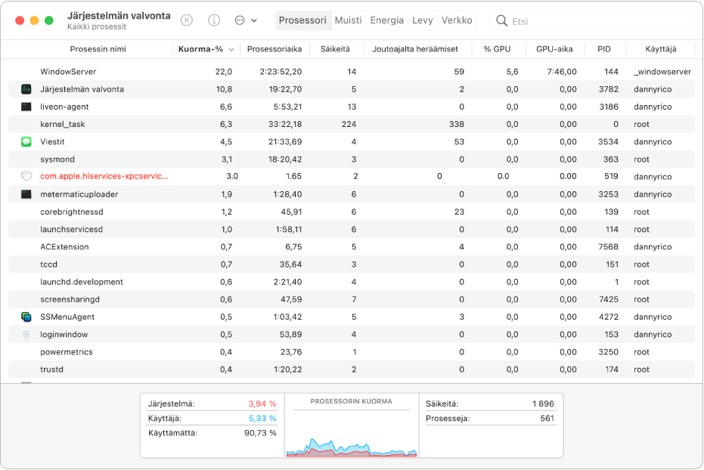Click the SSMenuAgent process name
Screen dimensions: 704x470
(x=67, y=317)
